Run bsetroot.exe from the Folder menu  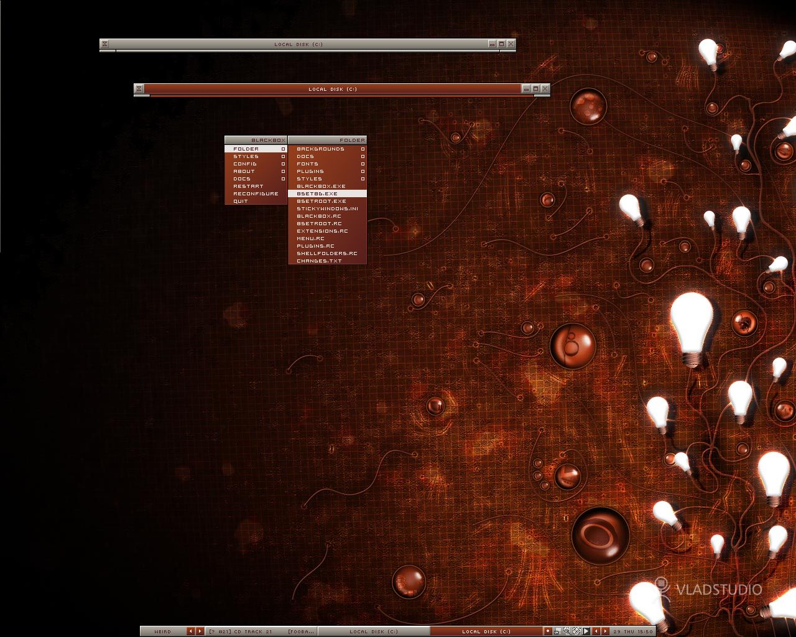tap(327, 201)
